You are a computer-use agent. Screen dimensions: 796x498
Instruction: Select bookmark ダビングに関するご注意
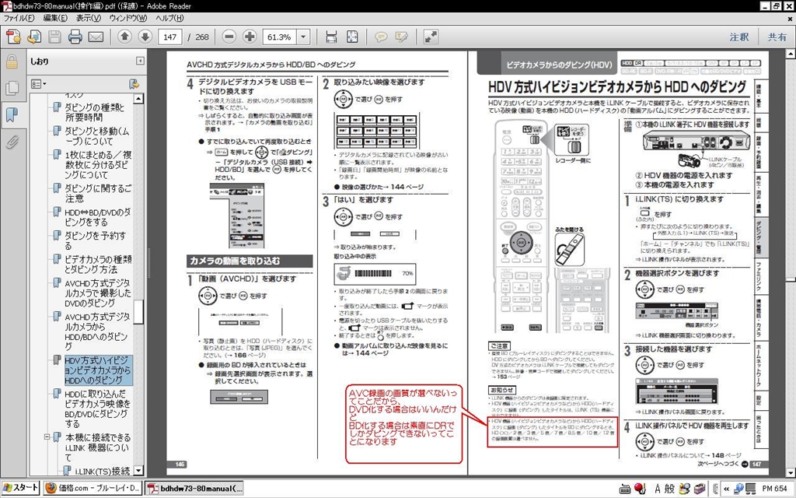tap(98, 193)
